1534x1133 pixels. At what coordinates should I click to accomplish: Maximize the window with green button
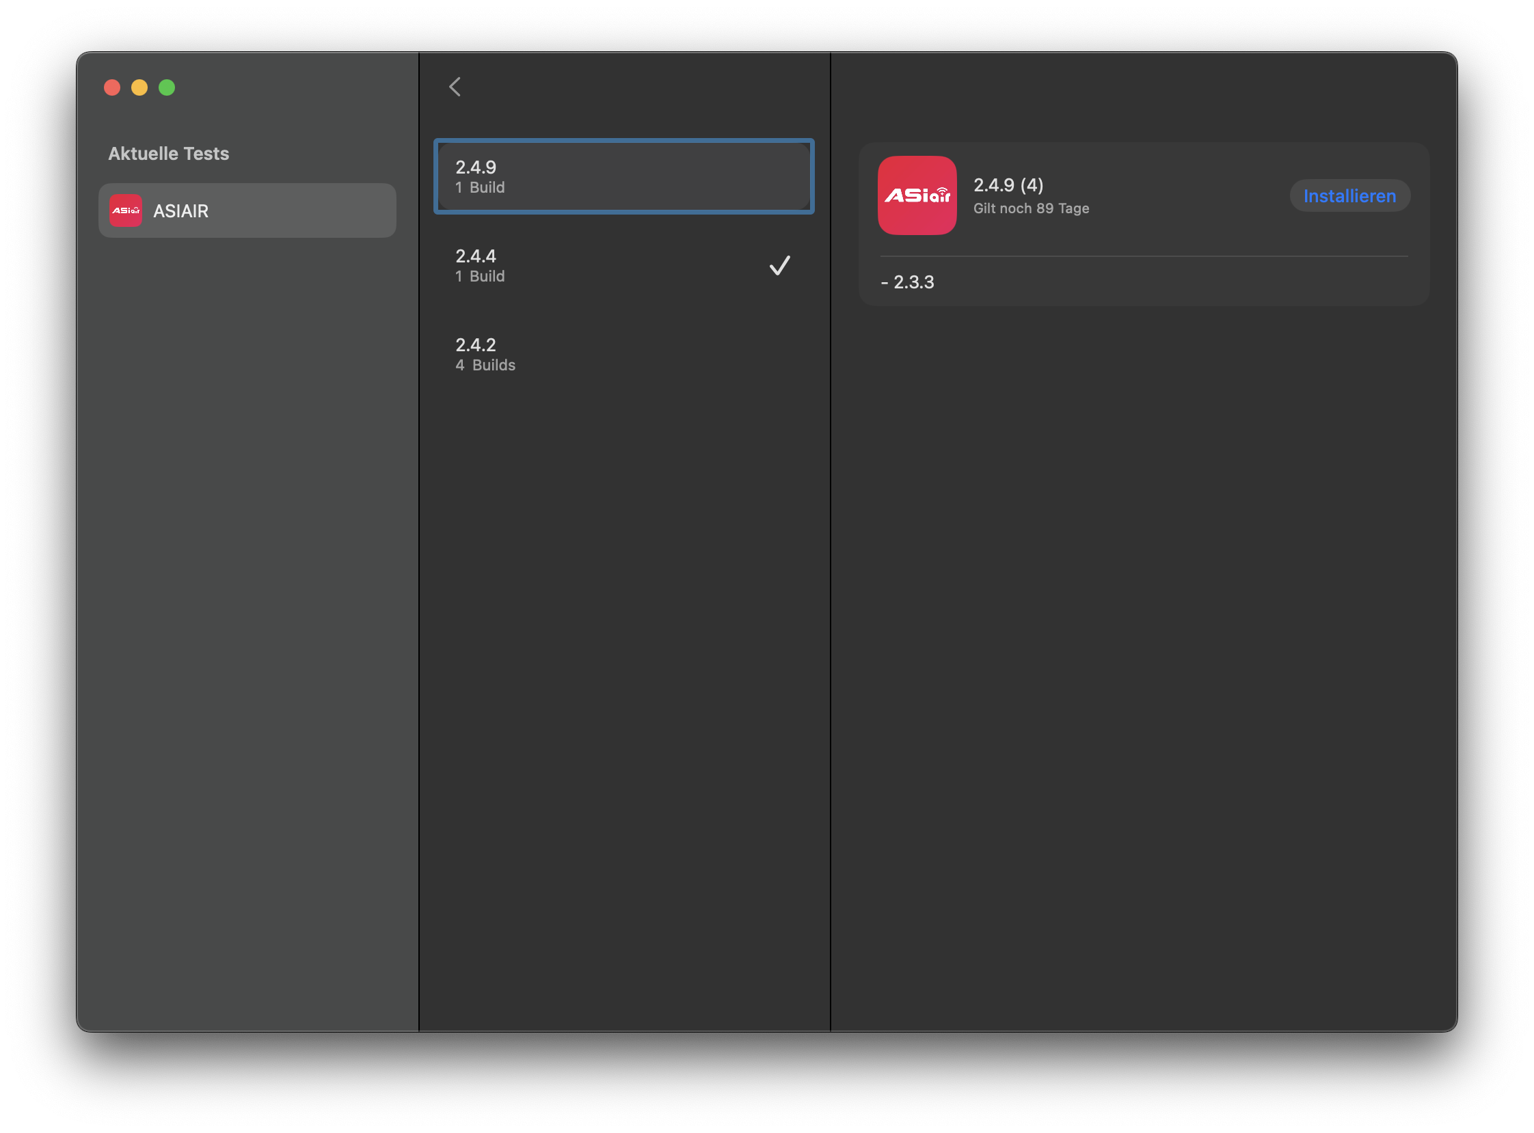pos(167,87)
